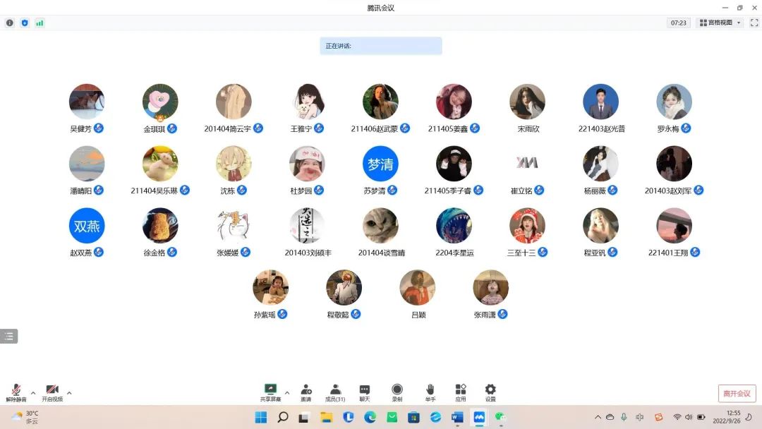The height and width of the screenshot is (429, 762).
Task: Click the red 离开会议 button
Action: (737, 394)
